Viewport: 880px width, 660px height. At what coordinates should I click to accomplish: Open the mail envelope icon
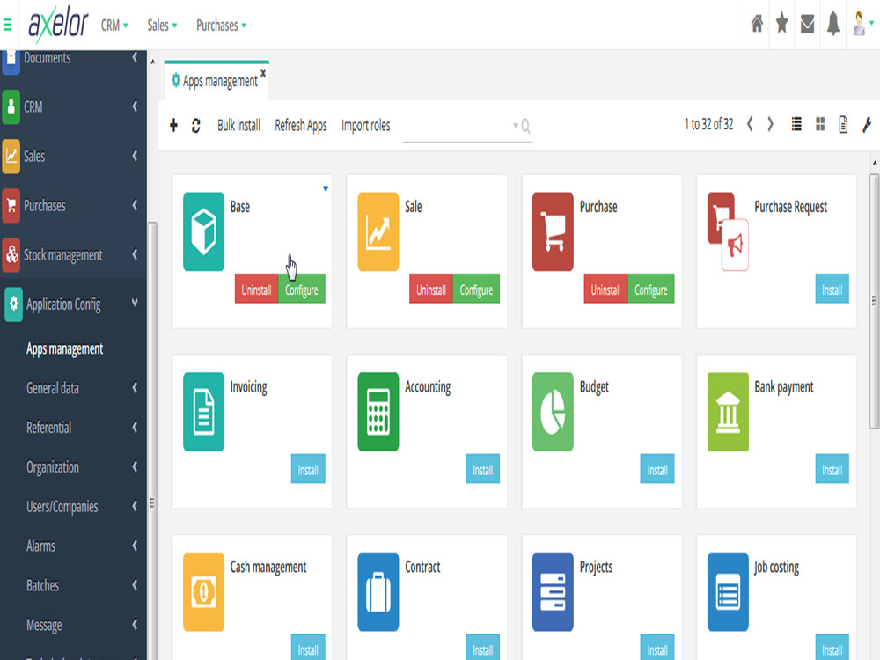pos(807,24)
